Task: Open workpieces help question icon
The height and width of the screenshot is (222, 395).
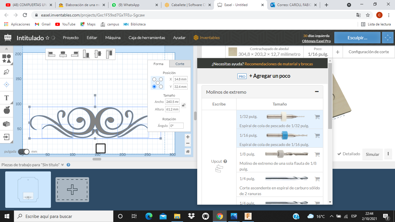Action: click(x=69, y=165)
